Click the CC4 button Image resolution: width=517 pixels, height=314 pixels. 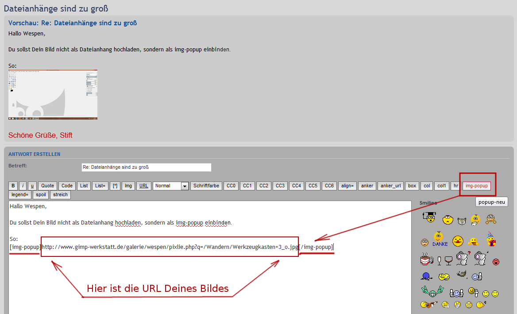tap(297, 186)
